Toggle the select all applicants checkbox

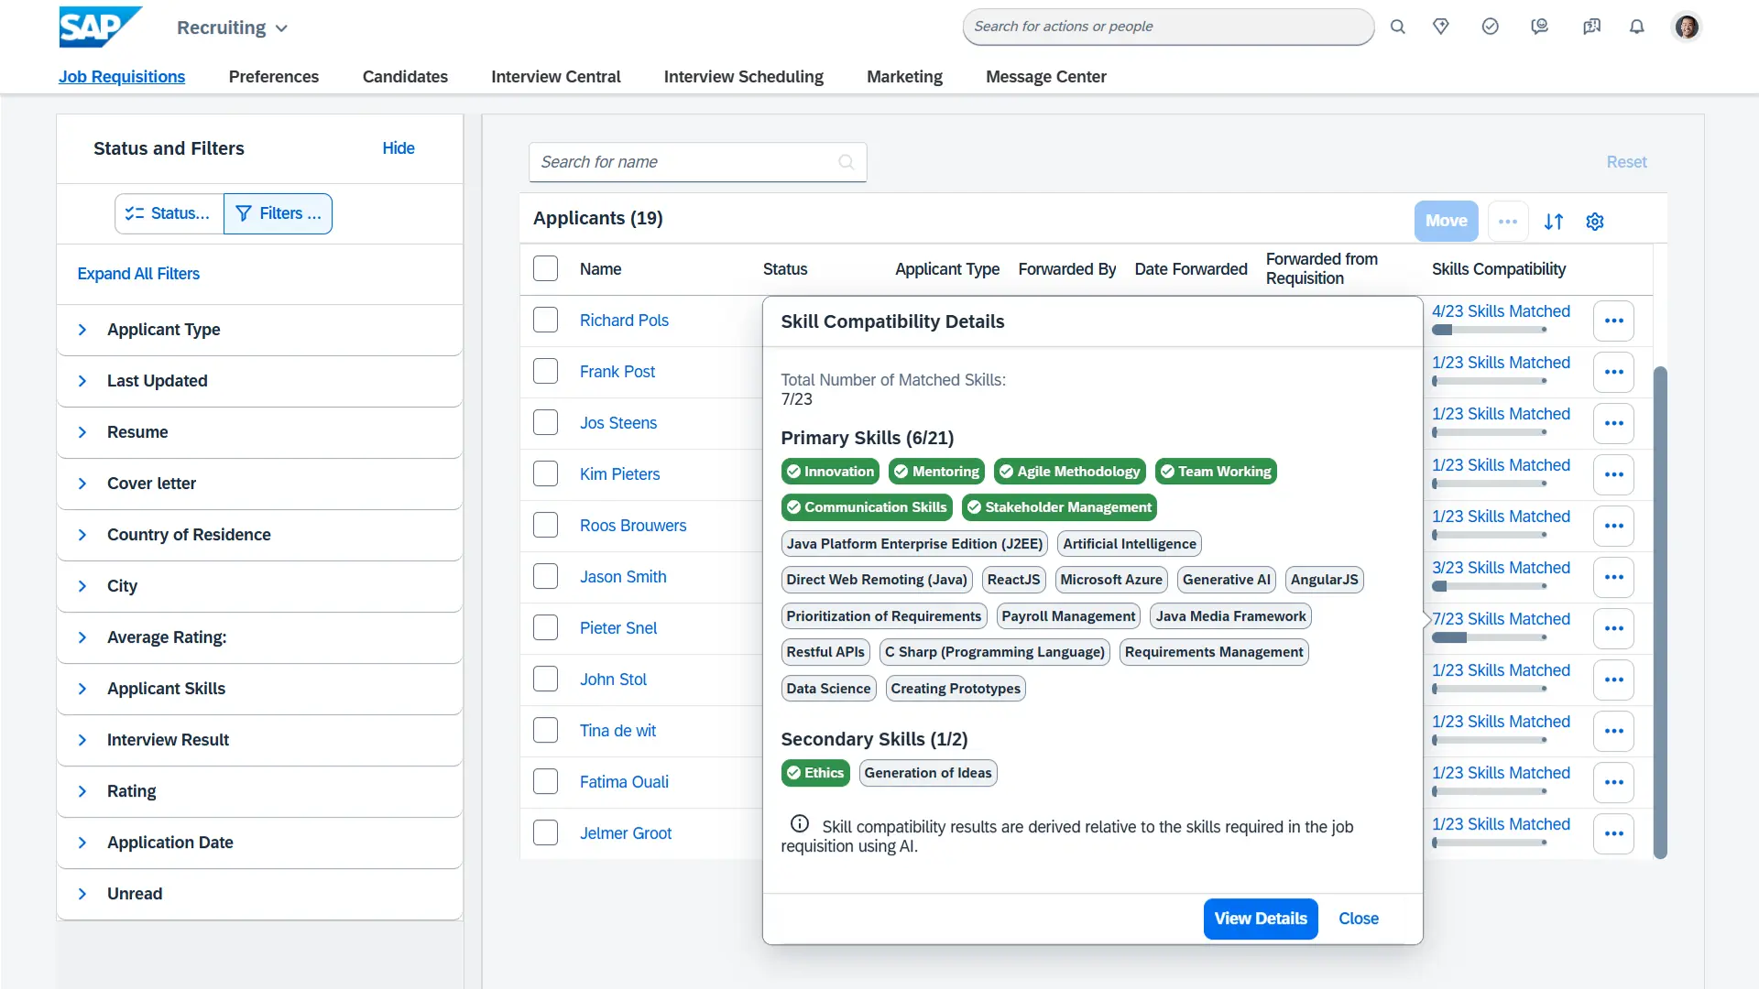point(545,269)
